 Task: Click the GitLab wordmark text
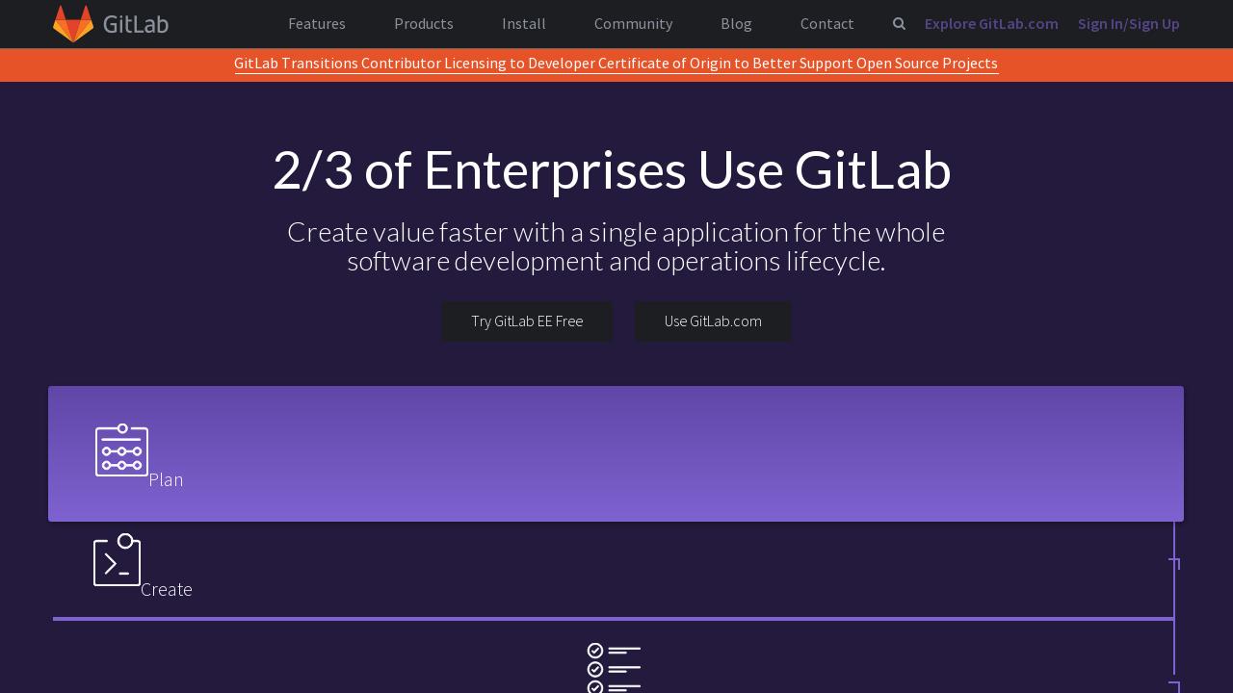[x=136, y=24]
